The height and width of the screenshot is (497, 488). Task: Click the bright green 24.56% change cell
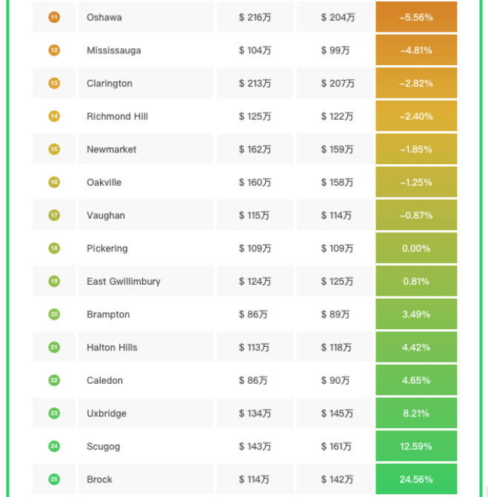[x=416, y=479]
